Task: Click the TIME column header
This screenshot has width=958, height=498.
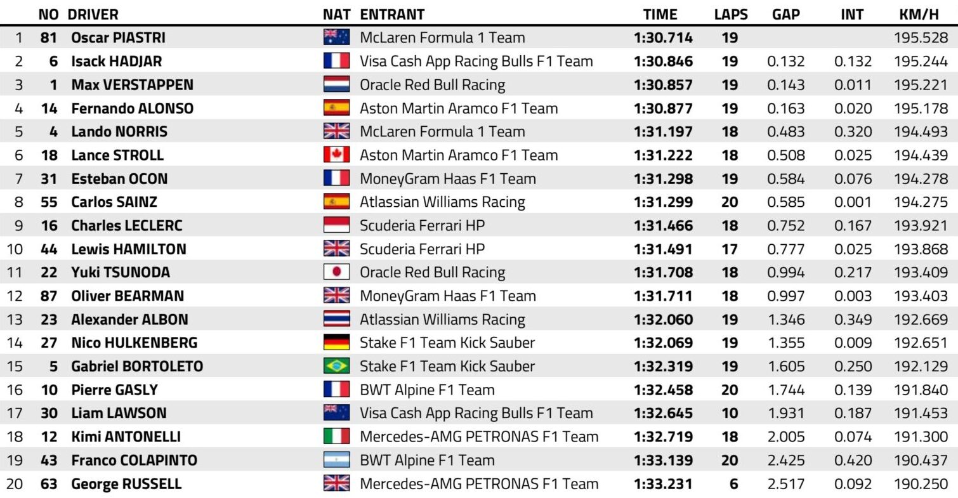Action: pos(660,14)
